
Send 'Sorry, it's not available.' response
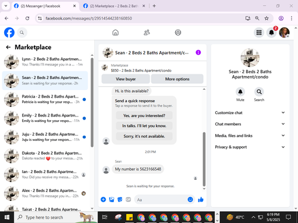pos(144,136)
